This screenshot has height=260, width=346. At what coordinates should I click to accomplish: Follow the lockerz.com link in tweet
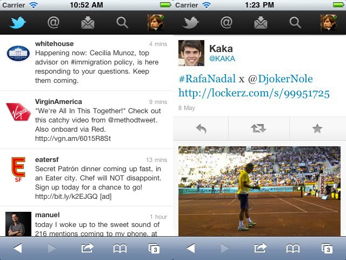click(254, 93)
